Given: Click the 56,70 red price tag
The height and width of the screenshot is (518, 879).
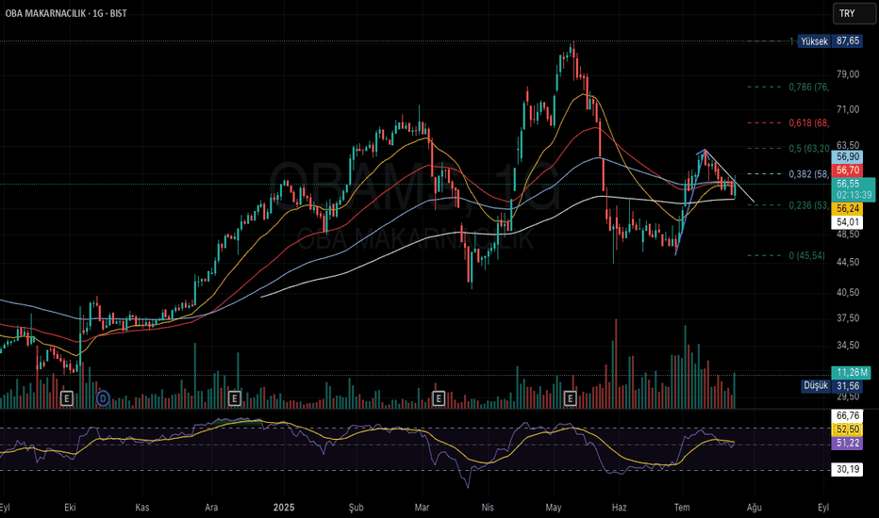Looking at the screenshot, I should 848,170.
